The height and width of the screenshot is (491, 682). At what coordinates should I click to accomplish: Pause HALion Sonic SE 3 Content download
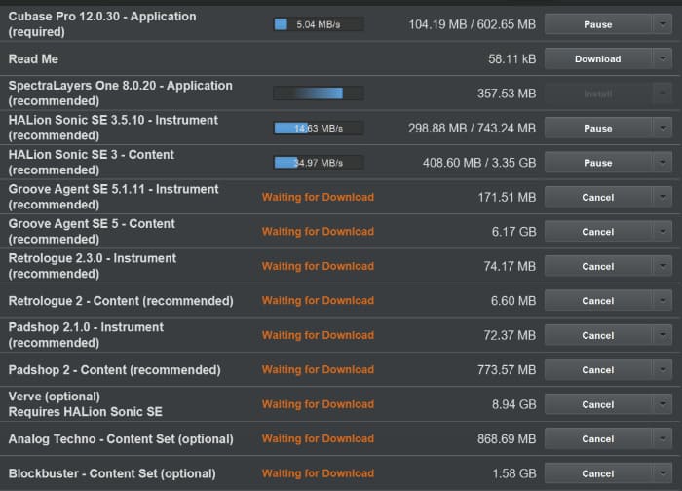[x=598, y=163]
